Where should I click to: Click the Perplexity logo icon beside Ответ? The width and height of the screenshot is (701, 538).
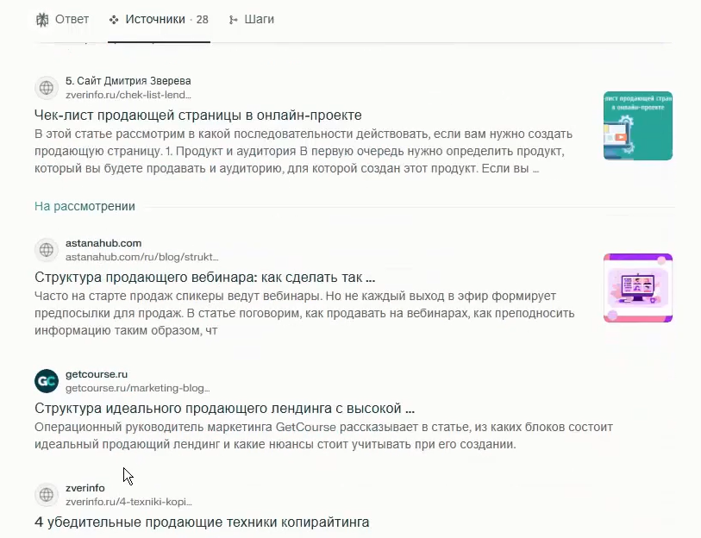pos(42,20)
